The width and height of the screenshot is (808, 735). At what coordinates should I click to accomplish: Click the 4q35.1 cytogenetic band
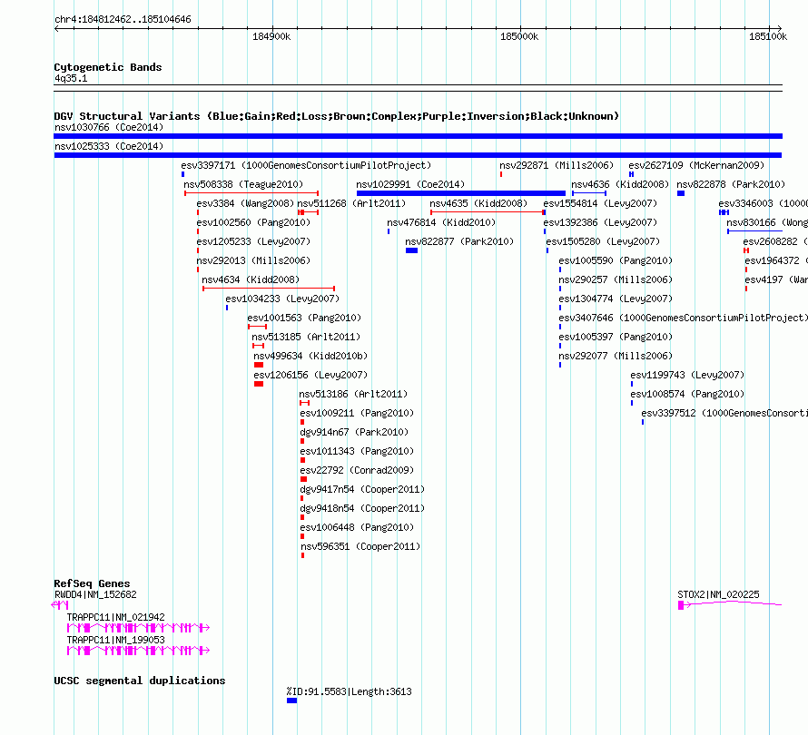point(418,88)
